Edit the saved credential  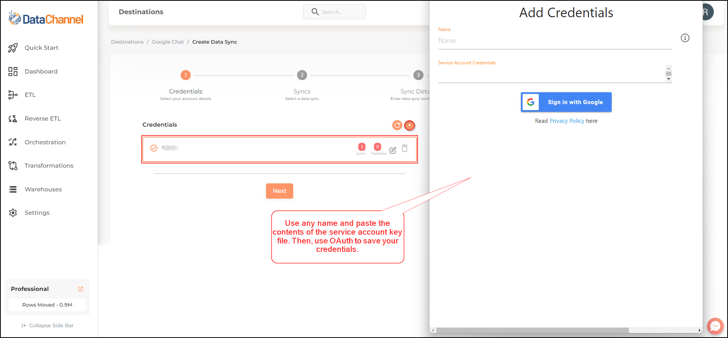(x=393, y=150)
